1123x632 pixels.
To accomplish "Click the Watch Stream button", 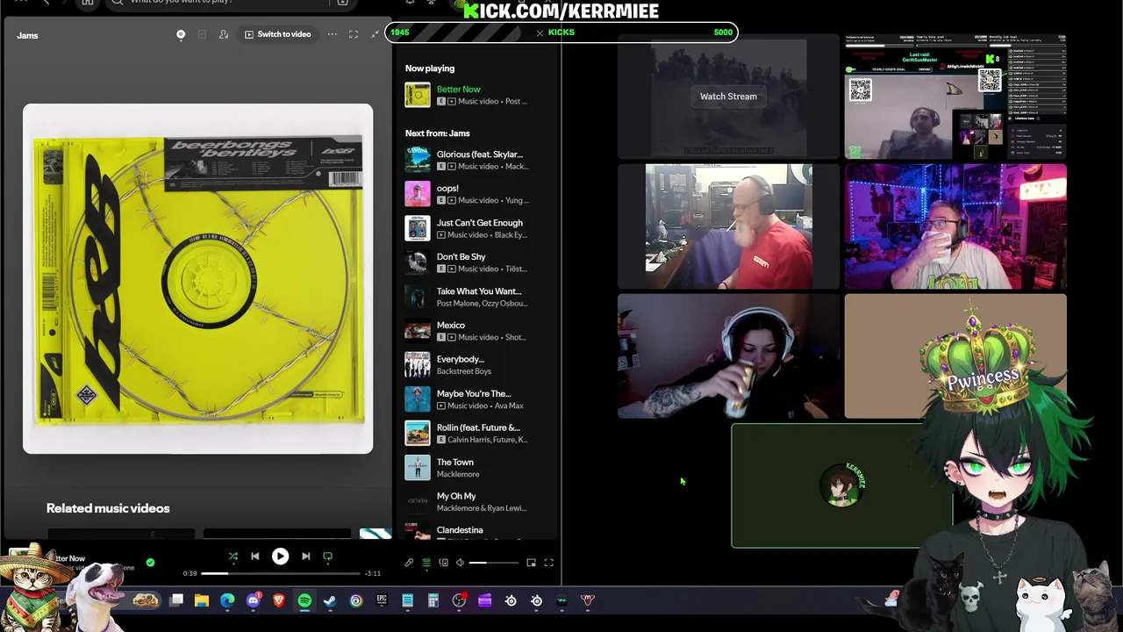I will click(728, 97).
